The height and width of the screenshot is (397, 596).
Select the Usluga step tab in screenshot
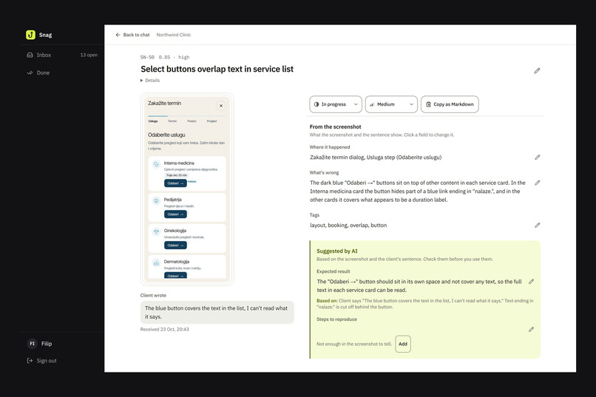click(153, 121)
